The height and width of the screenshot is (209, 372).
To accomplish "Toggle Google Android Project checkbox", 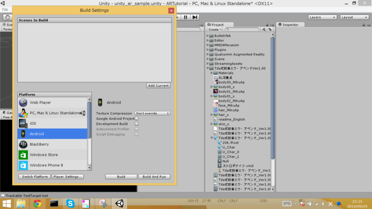I will point(137,118).
